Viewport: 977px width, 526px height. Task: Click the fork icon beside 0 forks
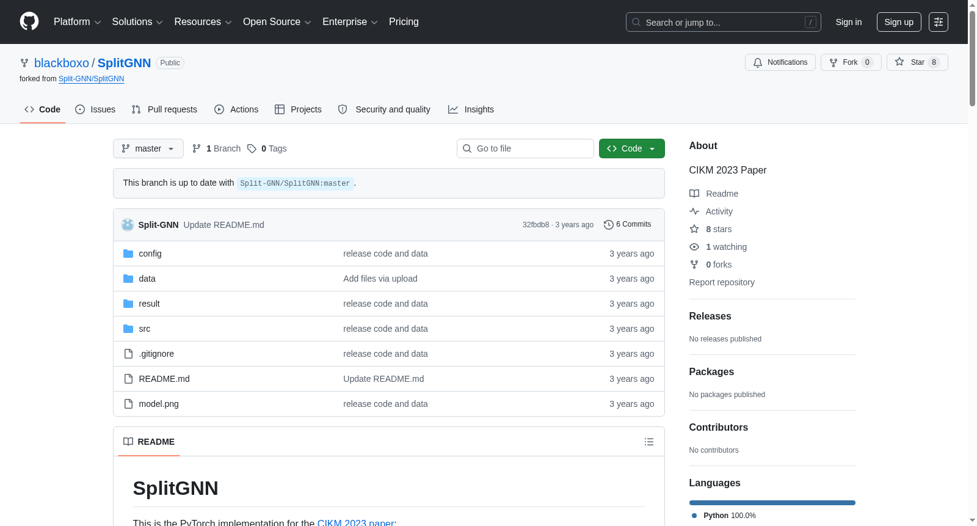[x=694, y=265]
